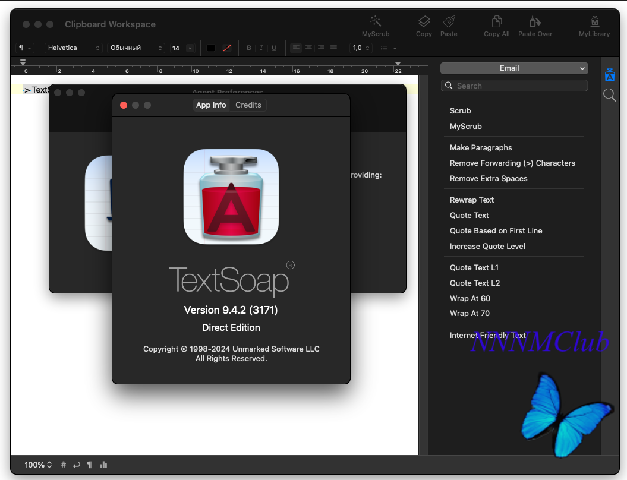
Task: Select Rewrap Text cleaner
Action: 472,200
